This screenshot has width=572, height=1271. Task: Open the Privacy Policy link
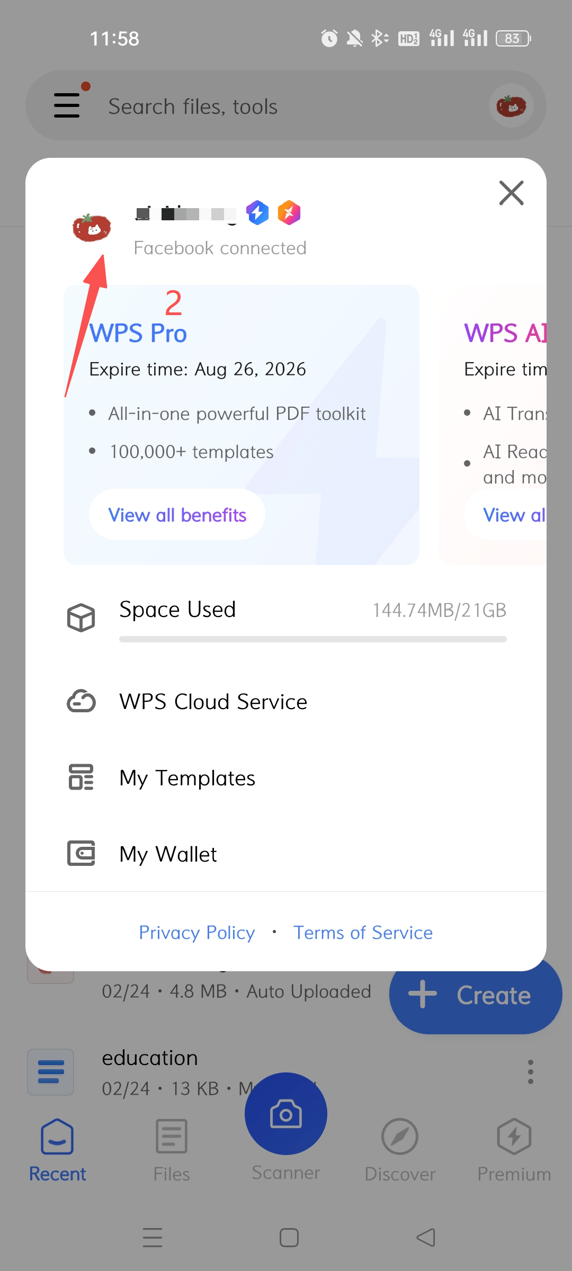pyautogui.click(x=196, y=933)
